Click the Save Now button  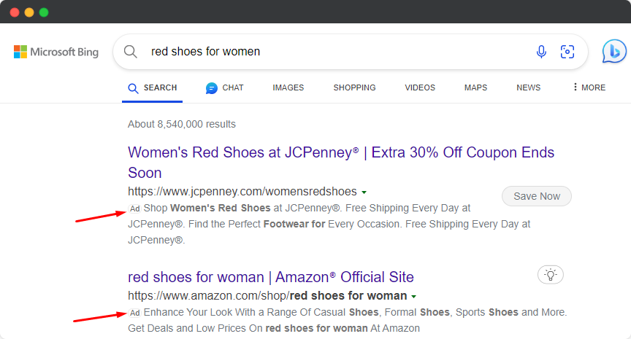pos(537,196)
